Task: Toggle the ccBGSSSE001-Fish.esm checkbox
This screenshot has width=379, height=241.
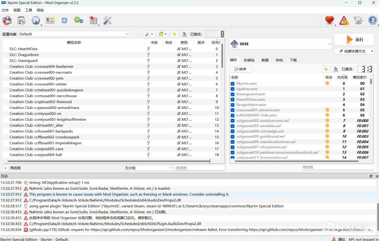Action: (x=233, y=115)
